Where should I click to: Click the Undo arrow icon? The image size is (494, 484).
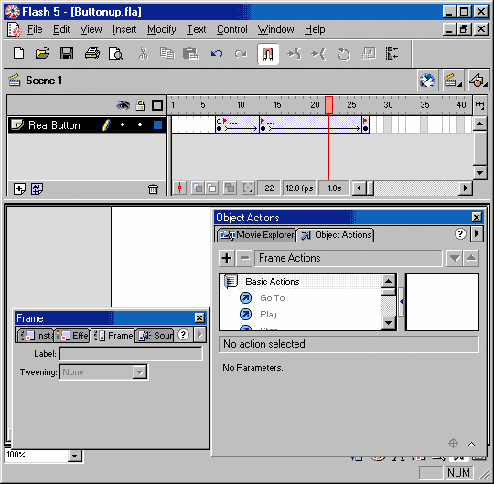click(x=217, y=54)
